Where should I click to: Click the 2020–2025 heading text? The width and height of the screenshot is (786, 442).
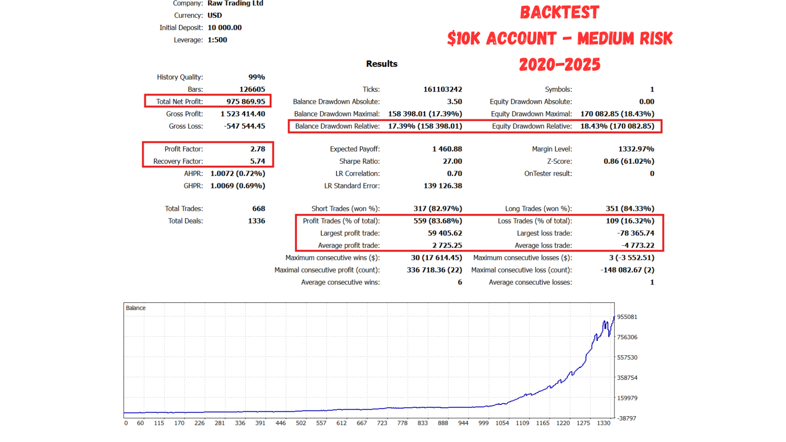[x=560, y=65]
